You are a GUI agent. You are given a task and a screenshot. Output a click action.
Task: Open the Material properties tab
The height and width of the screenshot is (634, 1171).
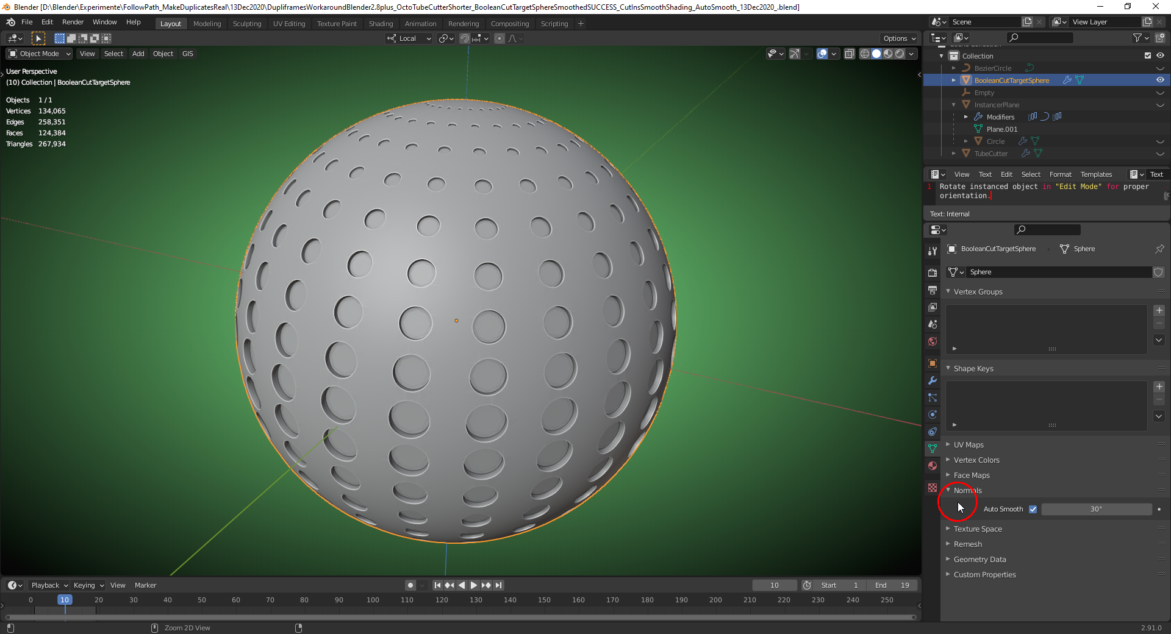(933, 466)
